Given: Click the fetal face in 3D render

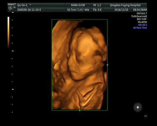Looking at the screenshot, I should [86, 53].
